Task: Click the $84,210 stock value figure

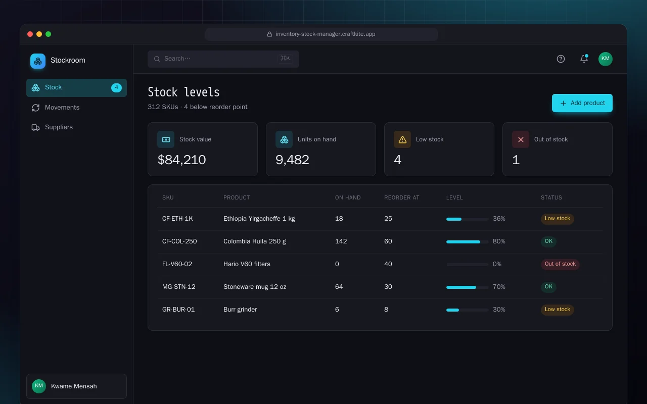Action: pyautogui.click(x=181, y=160)
